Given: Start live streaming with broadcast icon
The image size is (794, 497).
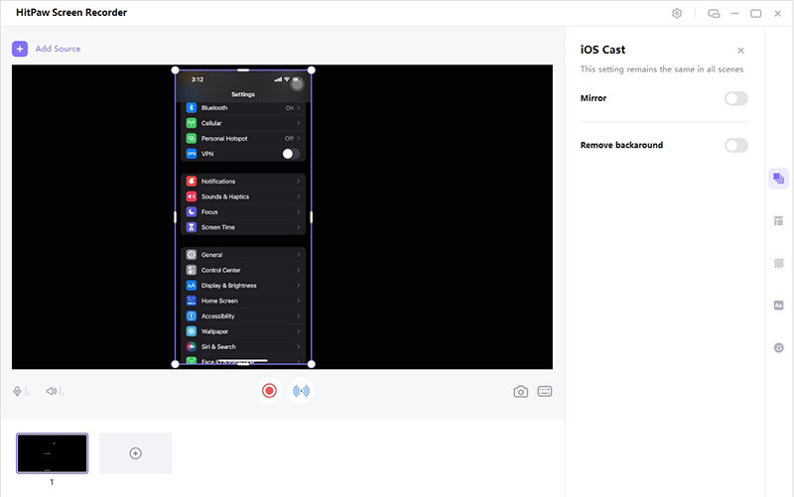Looking at the screenshot, I should point(302,391).
